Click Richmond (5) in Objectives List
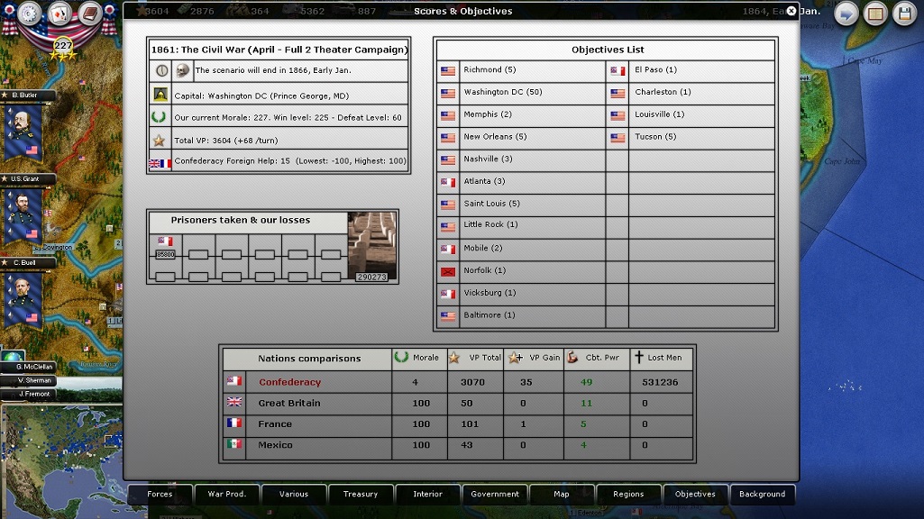This screenshot has height=519, width=924. [489, 70]
